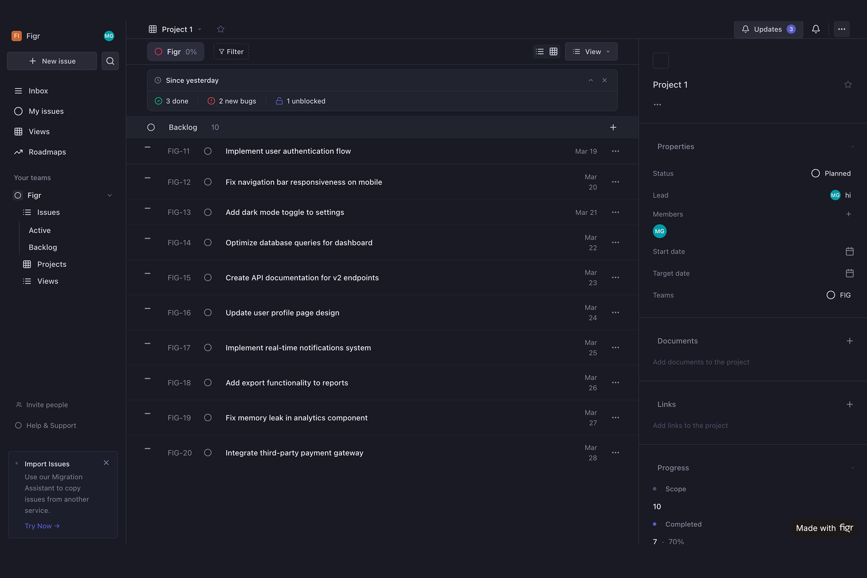Go to Active issues under Figr team
Viewport: 867px width, 578px height.
(x=40, y=230)
